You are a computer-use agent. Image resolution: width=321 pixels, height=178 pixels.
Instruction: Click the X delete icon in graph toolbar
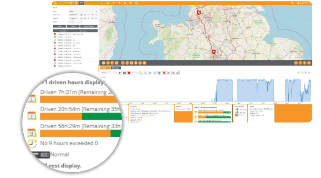(x=168, y=73)
